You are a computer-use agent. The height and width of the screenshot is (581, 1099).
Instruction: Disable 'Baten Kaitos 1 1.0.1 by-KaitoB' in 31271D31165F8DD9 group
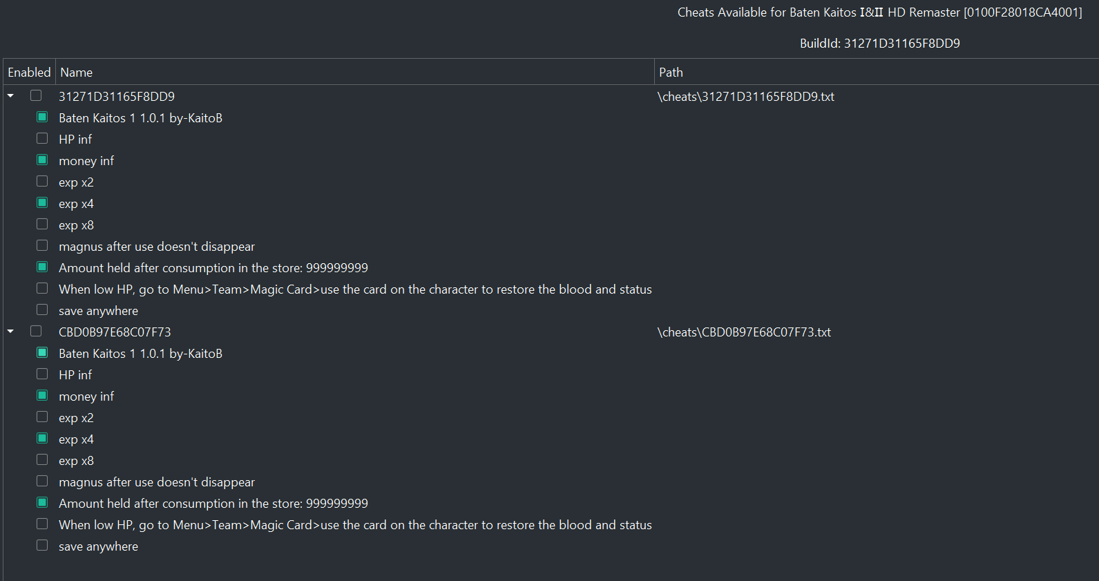point(42,117)
